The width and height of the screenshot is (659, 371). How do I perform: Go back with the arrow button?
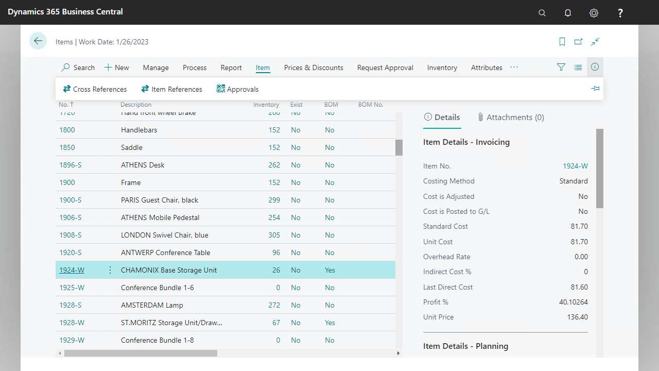[x=38, y=41]
